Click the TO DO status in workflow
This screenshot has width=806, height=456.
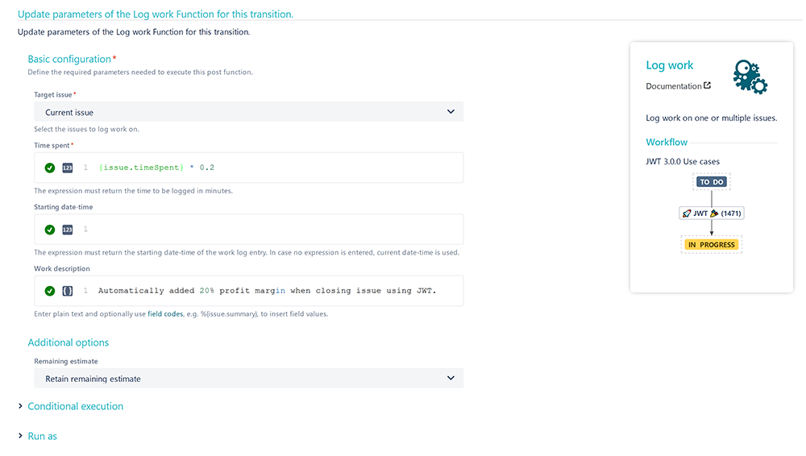712,182
